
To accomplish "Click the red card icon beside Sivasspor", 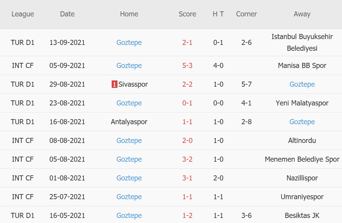I will 114,84.
